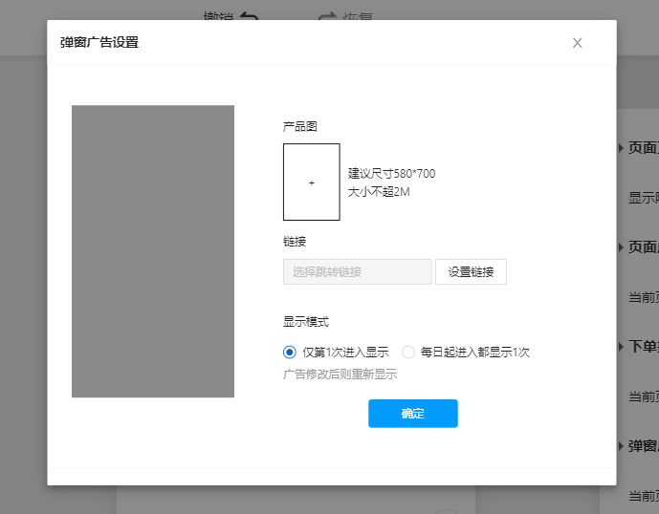Expand the second 页面 section arrow in side panel
The width and height of the screenshot is (659, 514).
click(x=622, y=247)
